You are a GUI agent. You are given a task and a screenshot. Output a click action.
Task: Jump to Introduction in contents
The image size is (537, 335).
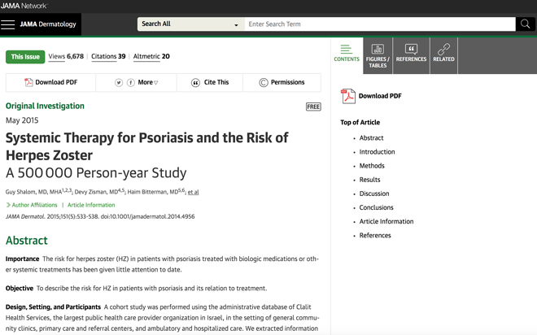click(x=377, y=152)
